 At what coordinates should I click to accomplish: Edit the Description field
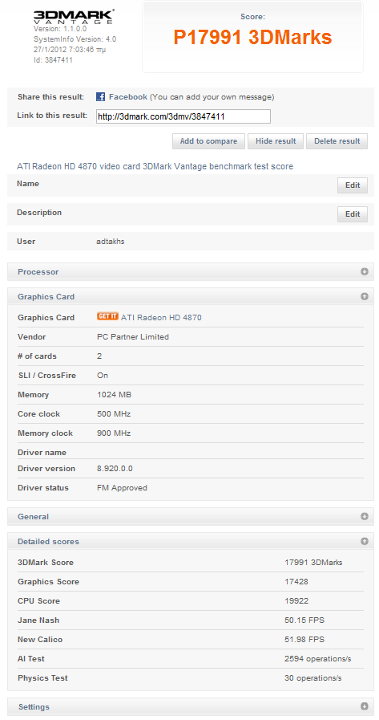click(353, 214)
